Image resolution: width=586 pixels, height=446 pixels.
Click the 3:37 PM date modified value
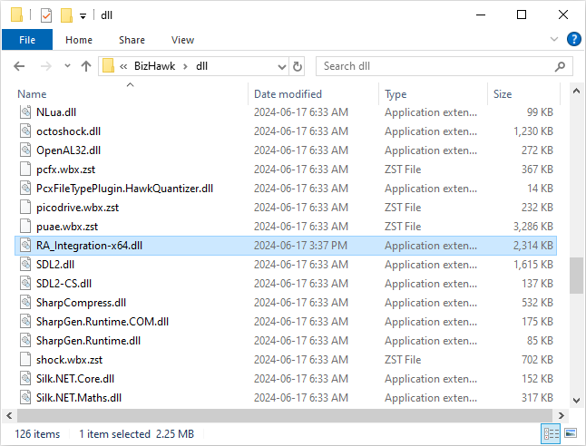(x=301, y=246)
